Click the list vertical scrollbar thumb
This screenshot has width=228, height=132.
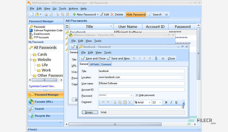199,53
